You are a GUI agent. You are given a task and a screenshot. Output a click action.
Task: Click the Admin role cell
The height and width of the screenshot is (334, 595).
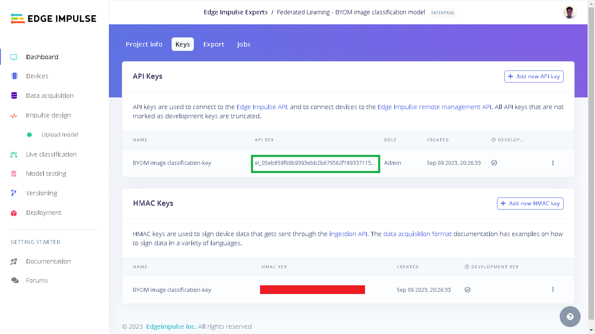tap(392, 163)
